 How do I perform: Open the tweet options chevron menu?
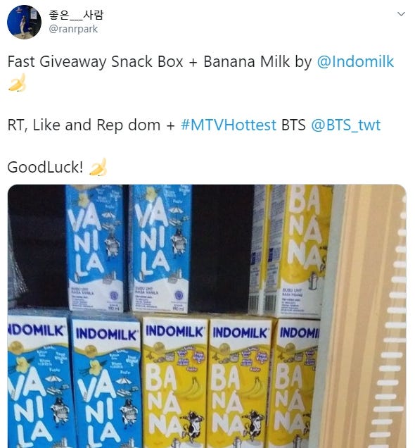click(x=401, y=14)
